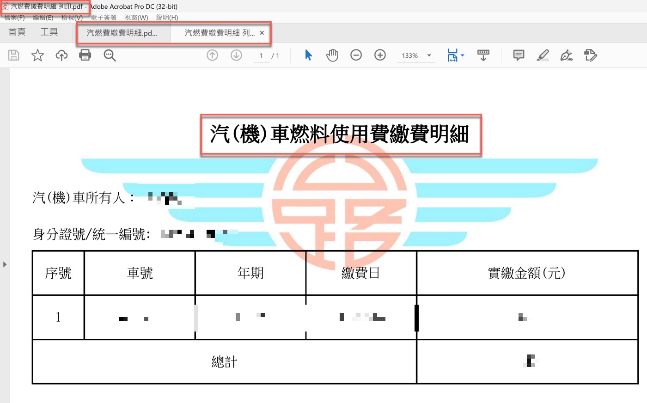
Task: Zoom in with the plus circle
Action: pyautogui.click(x=380, y=55)
